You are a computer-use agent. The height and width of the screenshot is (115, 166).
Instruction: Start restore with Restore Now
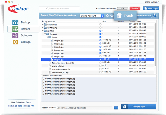tap(139, 107)
